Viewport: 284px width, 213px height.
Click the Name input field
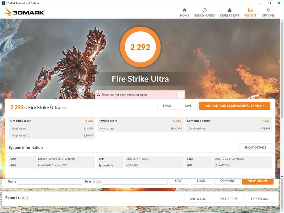[49, 181]
